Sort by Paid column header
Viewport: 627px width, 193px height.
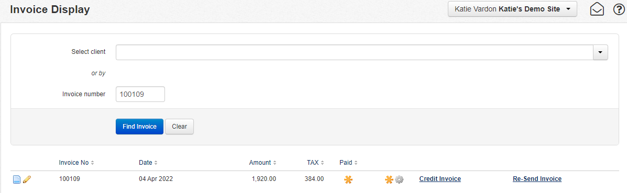pyautogui.click(x=348, y=163)
